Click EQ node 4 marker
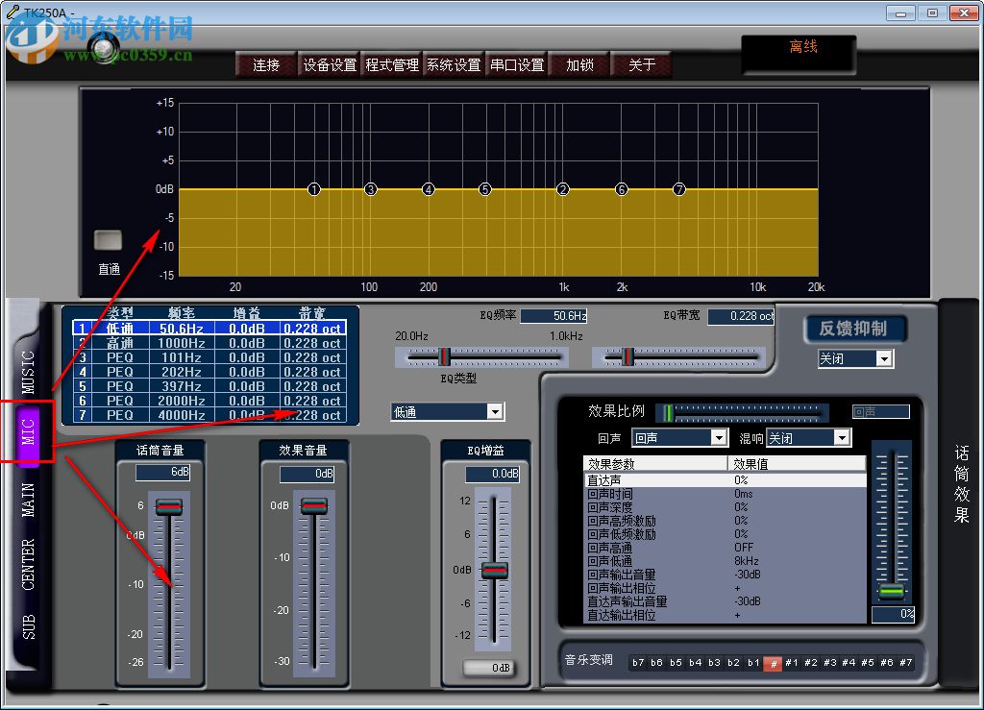The height and width of the screenshot is (710, 984). tap(429, 189)
